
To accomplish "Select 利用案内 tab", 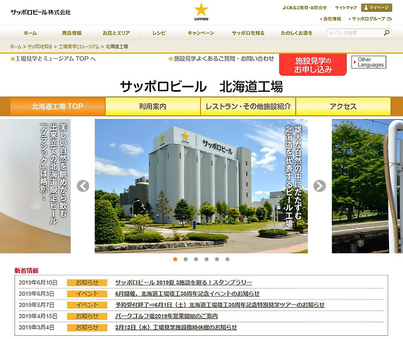I will (x=153, y=106).
